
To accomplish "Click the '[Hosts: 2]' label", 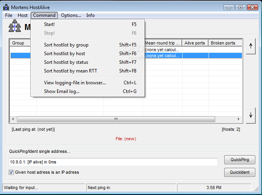I will pos(231,129).
